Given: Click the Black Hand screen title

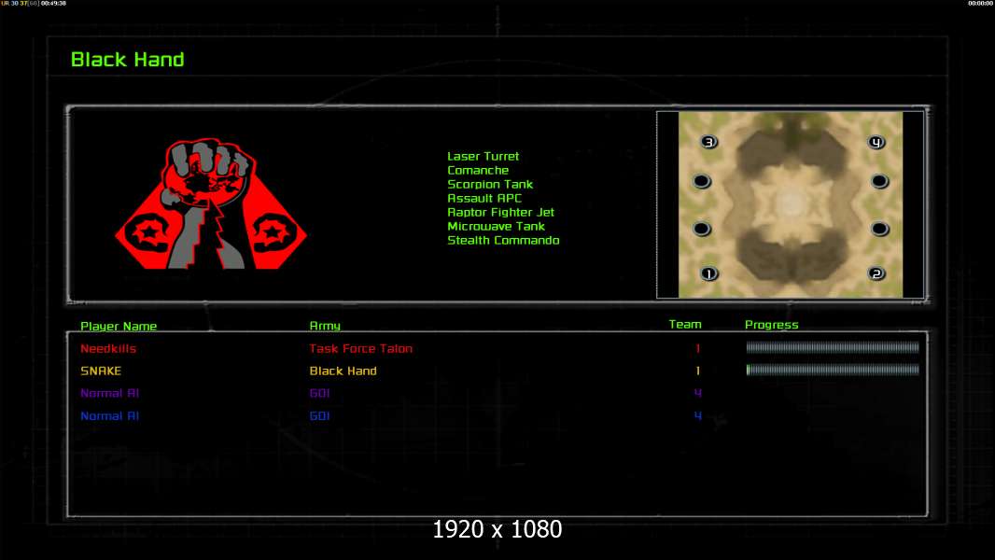Looking at the screenshot, I should click(128, 60).
